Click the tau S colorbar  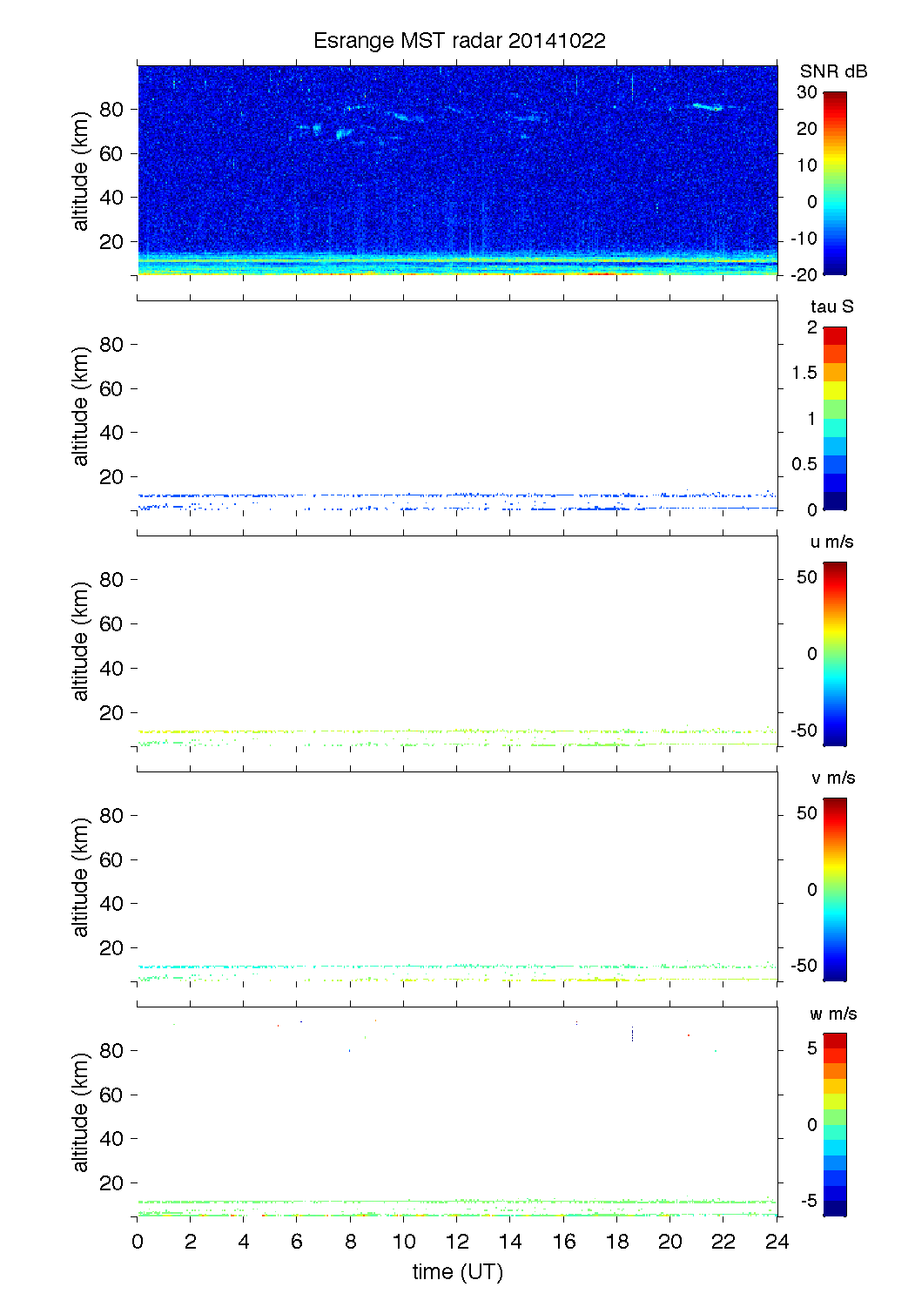pos(834,419)
